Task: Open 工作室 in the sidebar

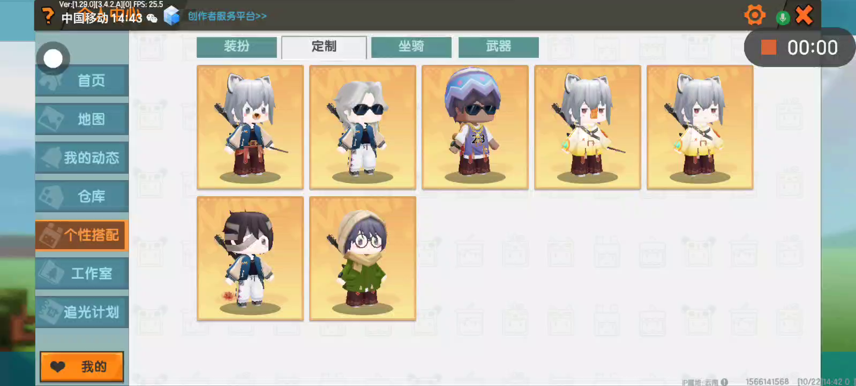Action: [82, 273]
